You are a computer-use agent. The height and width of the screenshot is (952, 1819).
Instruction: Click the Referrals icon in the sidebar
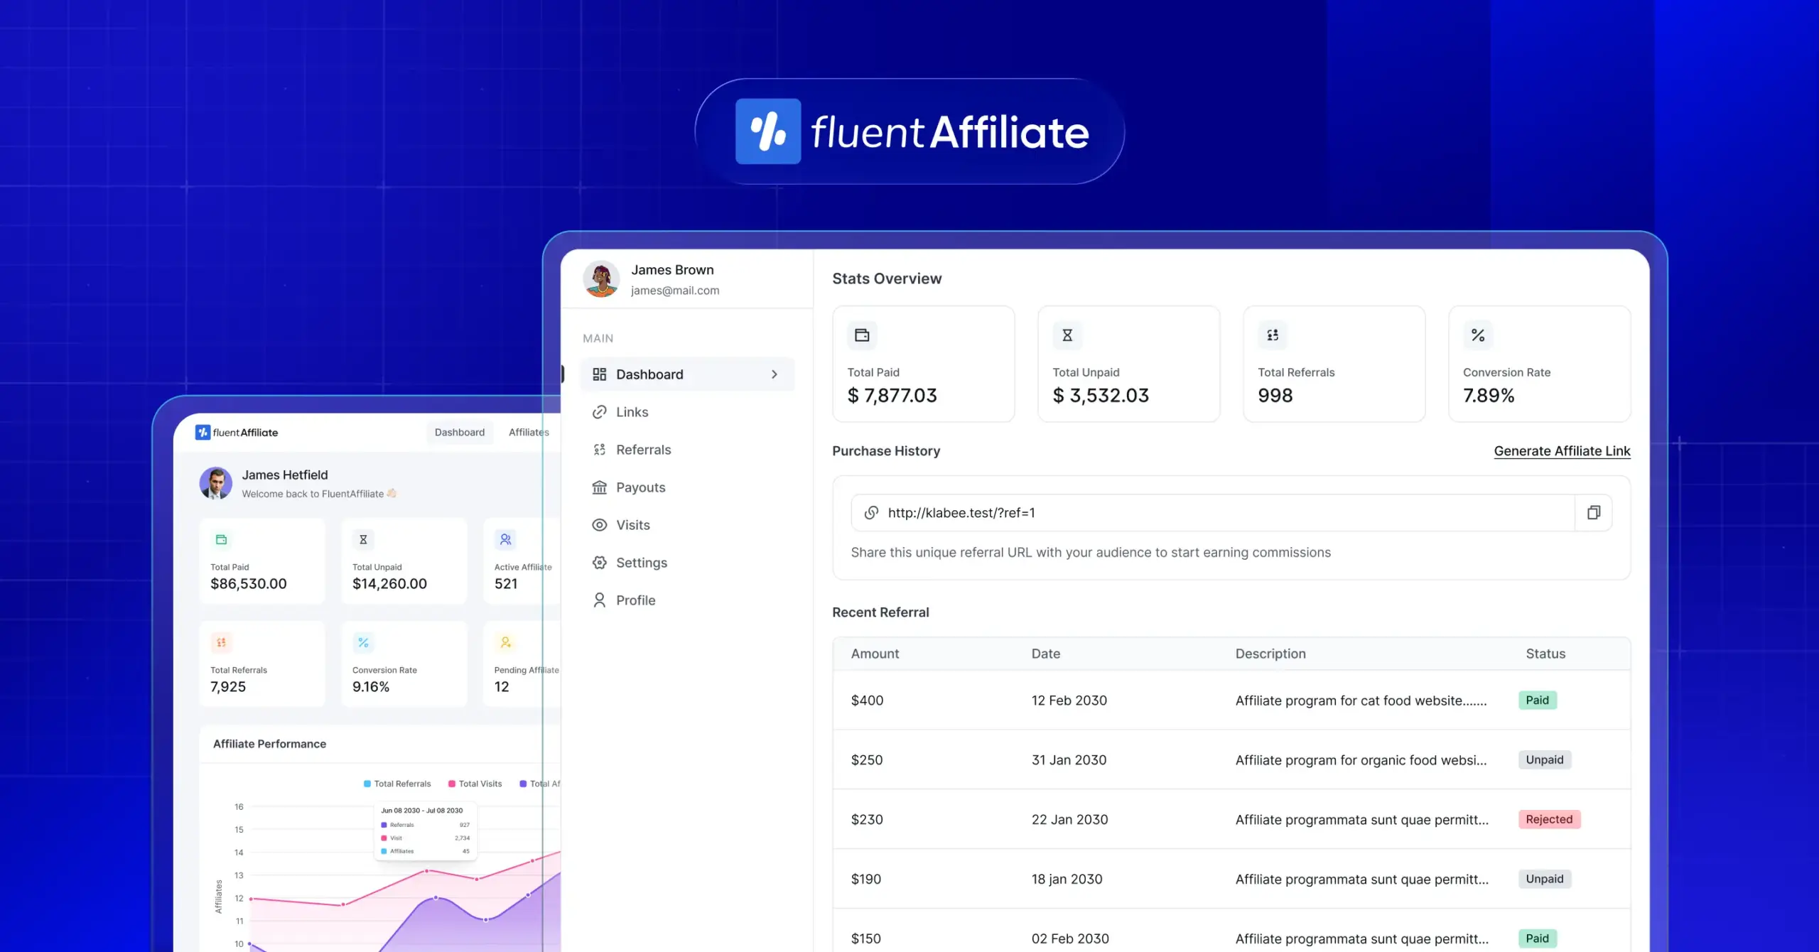pos(600,449)
